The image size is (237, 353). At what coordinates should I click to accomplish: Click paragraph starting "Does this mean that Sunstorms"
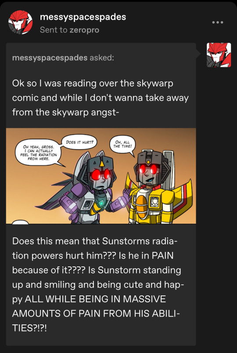tap(97, 284)
